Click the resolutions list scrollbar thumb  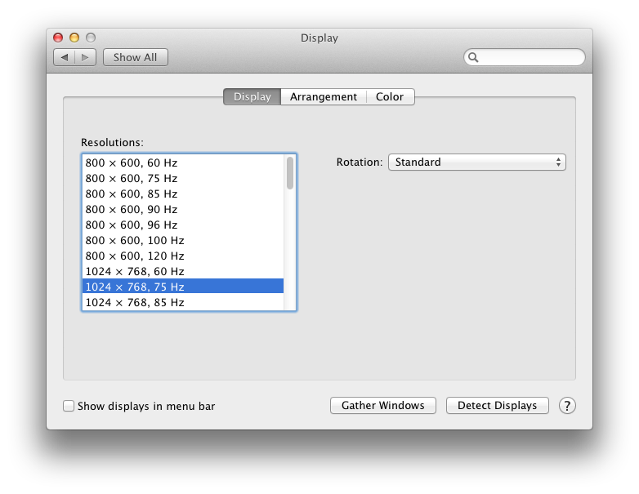(x=290, y=173)
